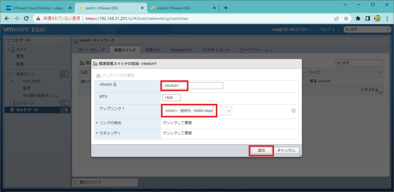
Task: Click the recent tasks icon
Action: (x=76, y=182)
